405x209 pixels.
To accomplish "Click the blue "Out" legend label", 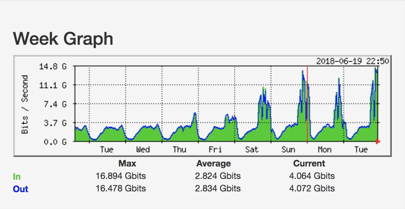I will pyautogui.click(x=21, y=189).
